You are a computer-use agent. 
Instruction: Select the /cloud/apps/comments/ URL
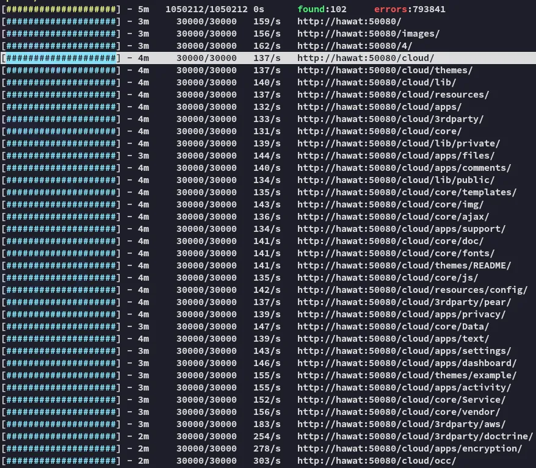point(404,168)
